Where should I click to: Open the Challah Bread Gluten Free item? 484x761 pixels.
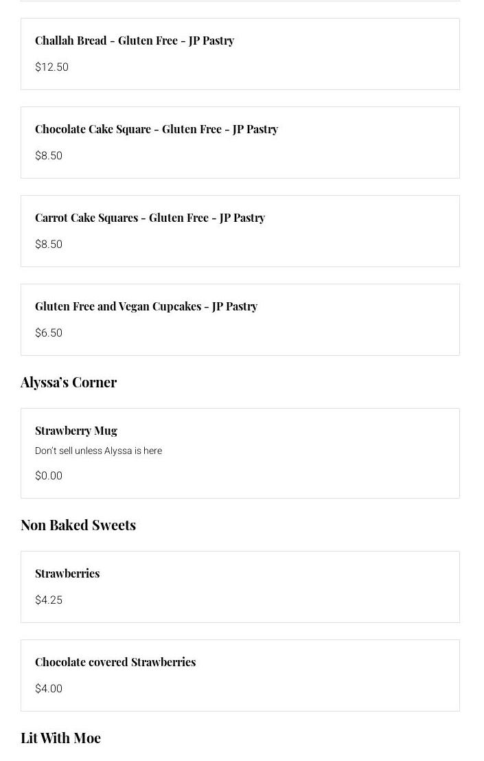tap(135, 41)
